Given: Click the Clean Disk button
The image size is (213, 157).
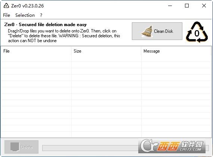Looking at the screenshot, I should click(157, 31).
